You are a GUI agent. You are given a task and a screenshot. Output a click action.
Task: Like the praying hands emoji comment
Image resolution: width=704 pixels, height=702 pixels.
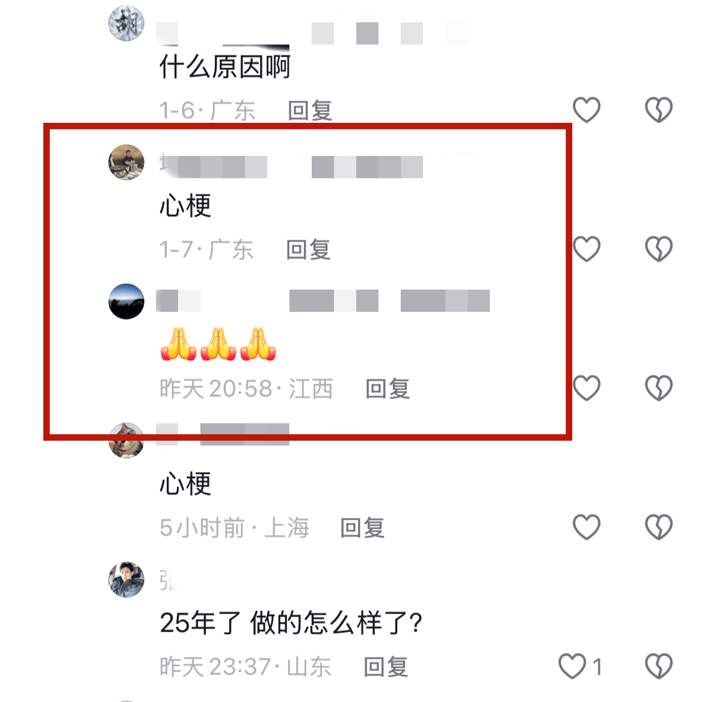[x=587, y=388]
